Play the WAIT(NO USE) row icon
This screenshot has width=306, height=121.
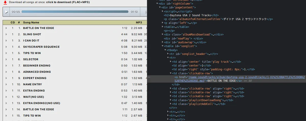(6, 97)
